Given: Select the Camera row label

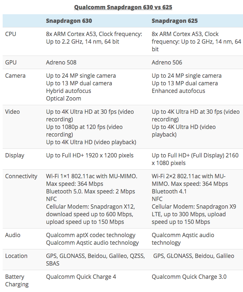Looking at the screenshot, I should pos(15,76).
